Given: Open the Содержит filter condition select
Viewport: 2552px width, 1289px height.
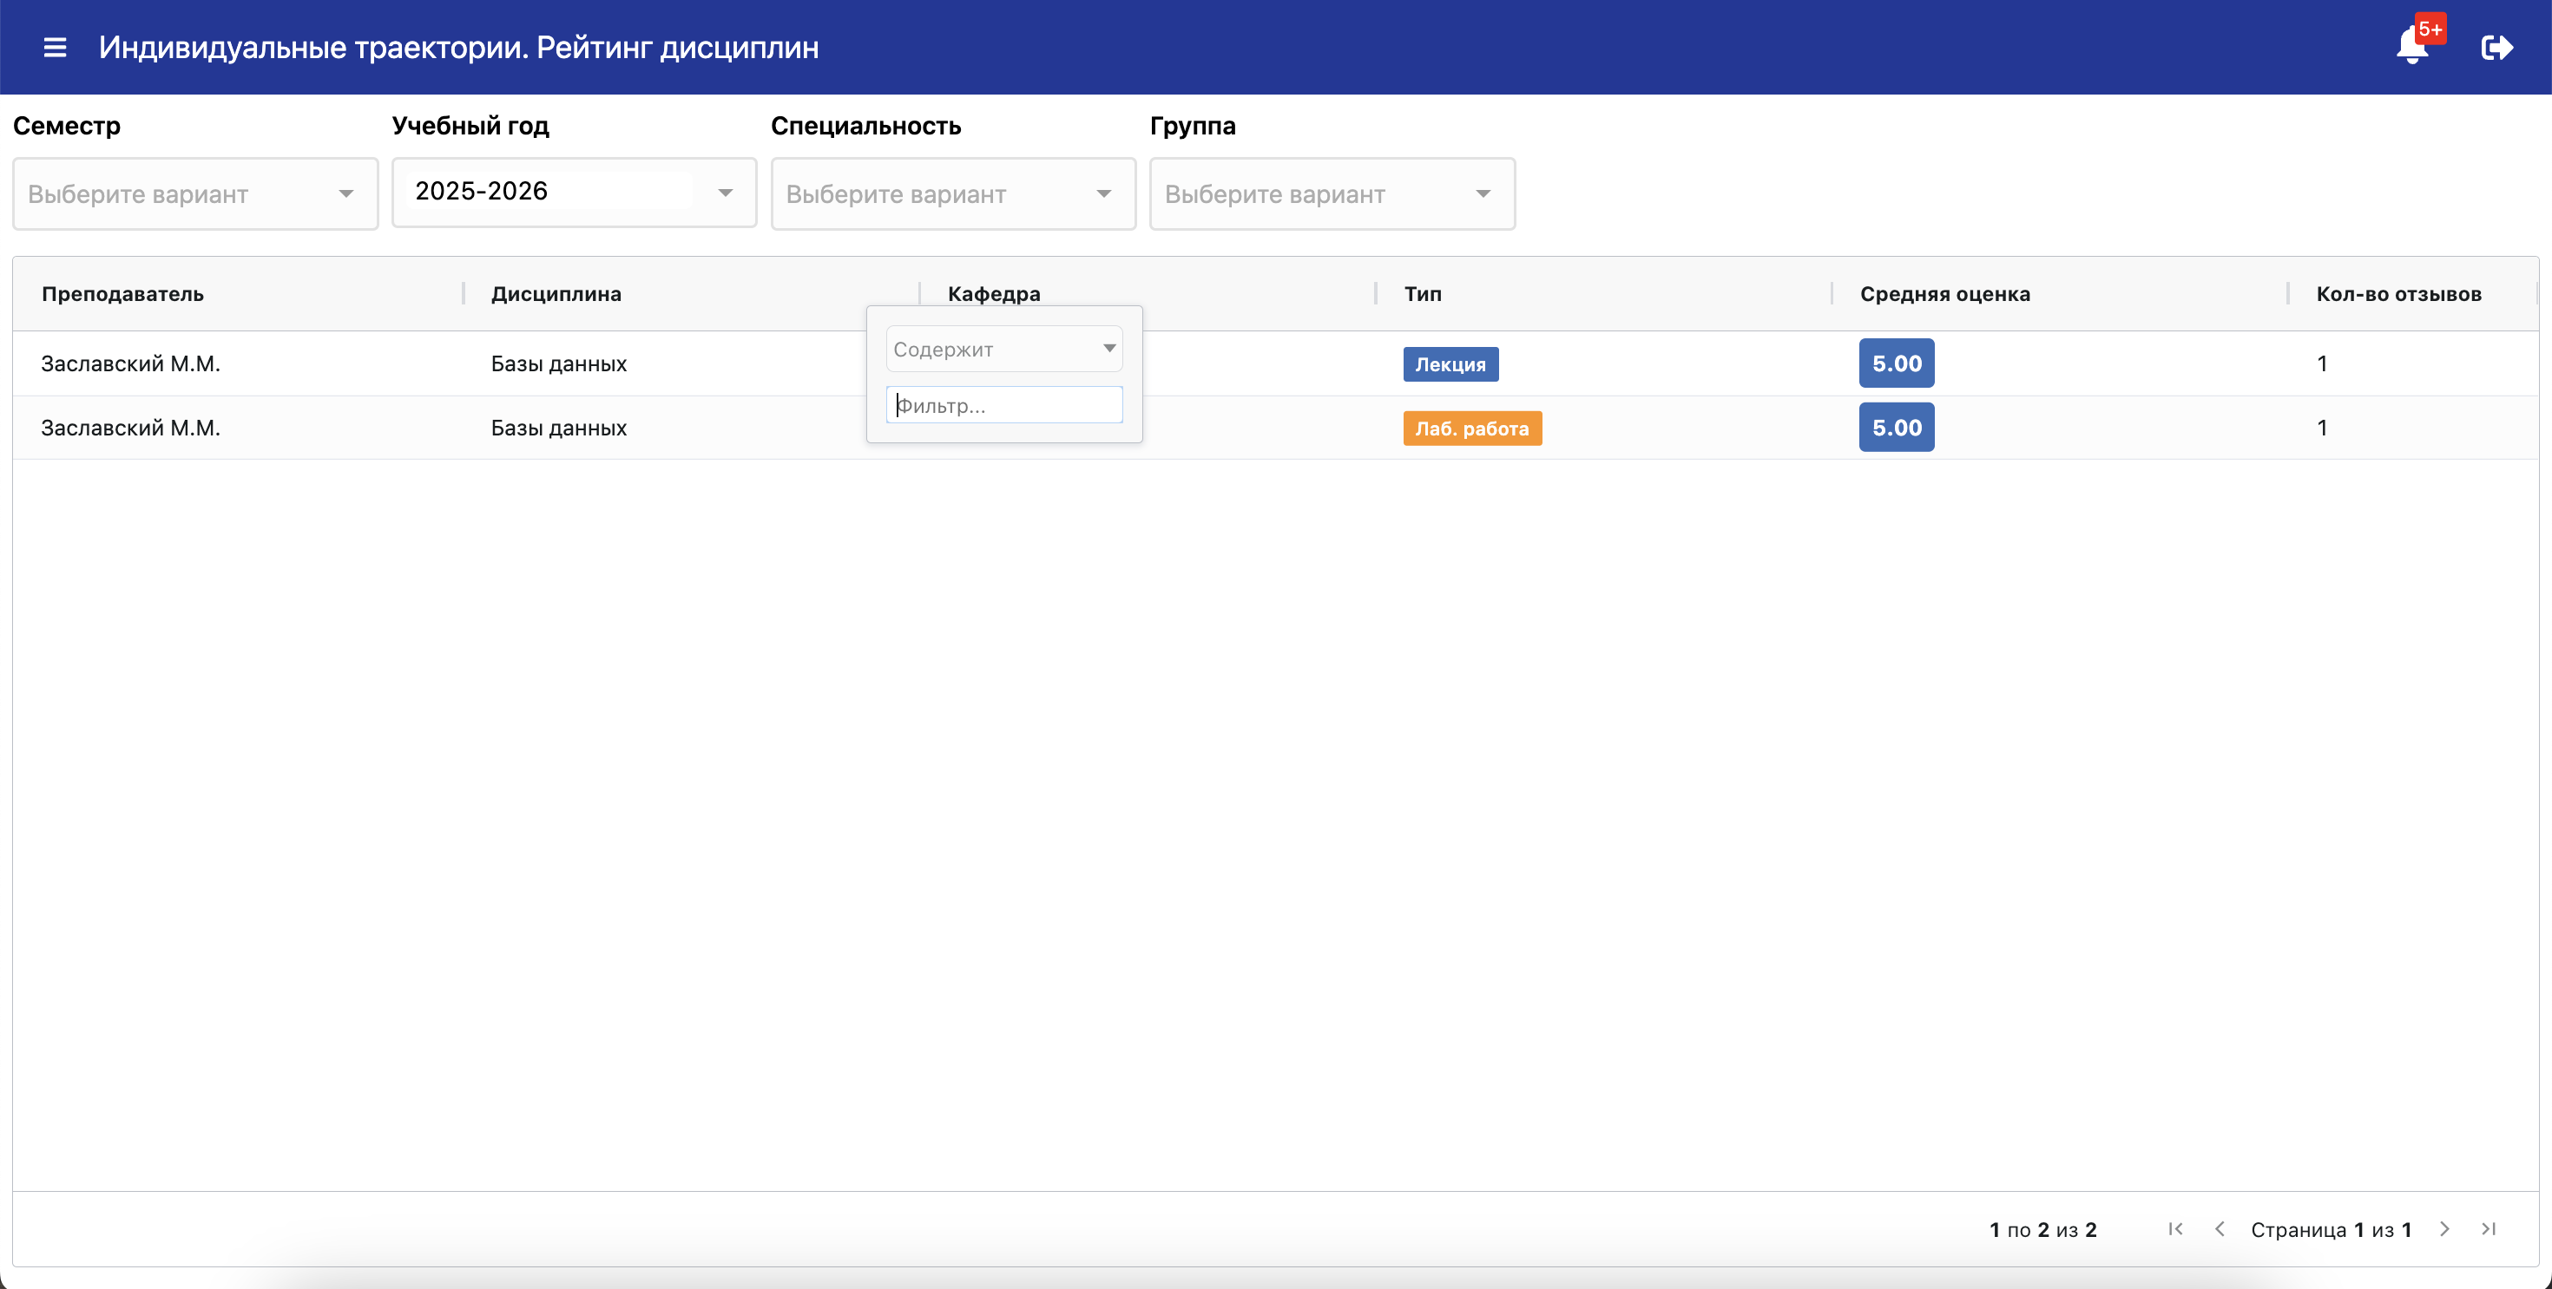Looking at the screenshot, I should pos(1003,349).
